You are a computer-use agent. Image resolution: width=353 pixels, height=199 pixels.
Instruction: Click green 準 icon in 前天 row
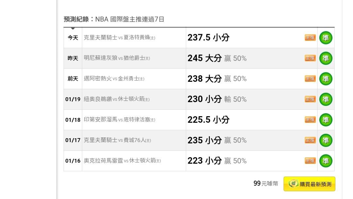pyautogui.click(x=326, y=79)
